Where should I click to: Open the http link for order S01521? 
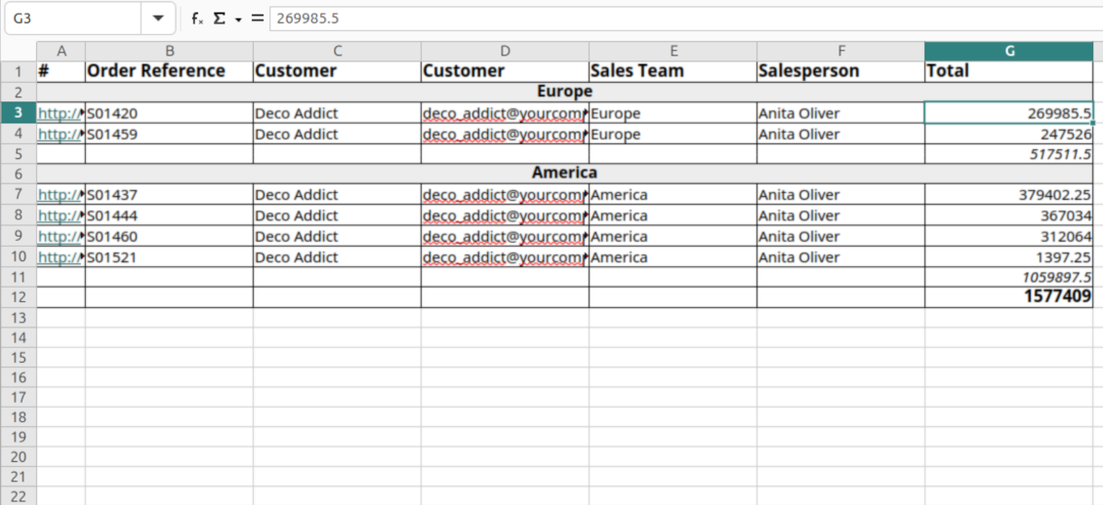coord(60,257)
